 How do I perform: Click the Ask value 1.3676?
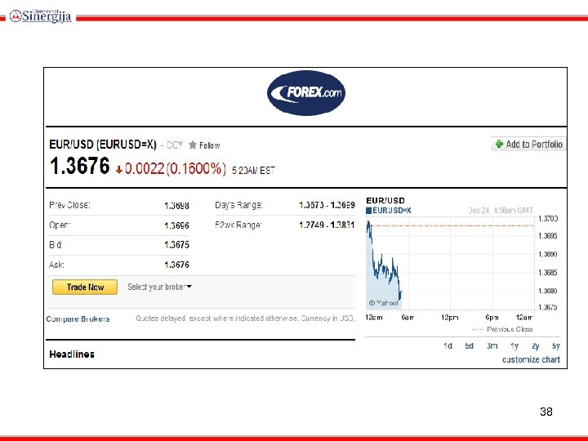176,265
